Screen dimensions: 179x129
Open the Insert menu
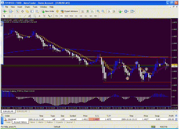[x=20, y=7]
